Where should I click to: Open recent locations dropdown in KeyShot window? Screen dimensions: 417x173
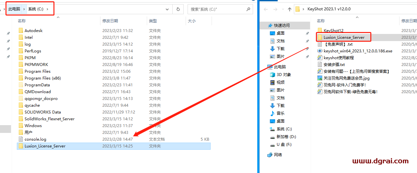pyautogui.click(x=282, y=9)
